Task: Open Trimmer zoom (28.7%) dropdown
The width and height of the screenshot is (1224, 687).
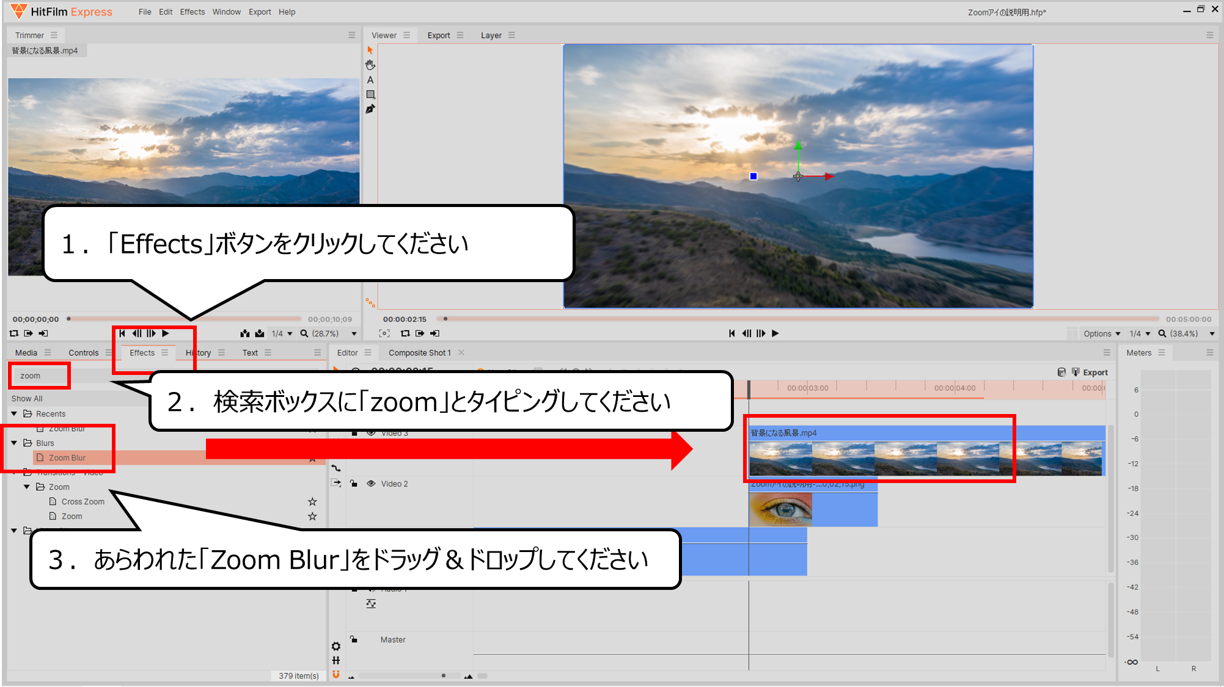Action: [329, 333]
